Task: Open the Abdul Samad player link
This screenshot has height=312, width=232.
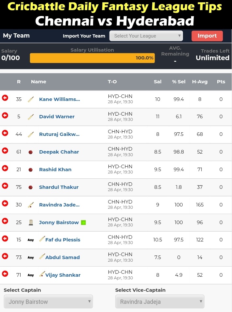Action: point(62,257)
